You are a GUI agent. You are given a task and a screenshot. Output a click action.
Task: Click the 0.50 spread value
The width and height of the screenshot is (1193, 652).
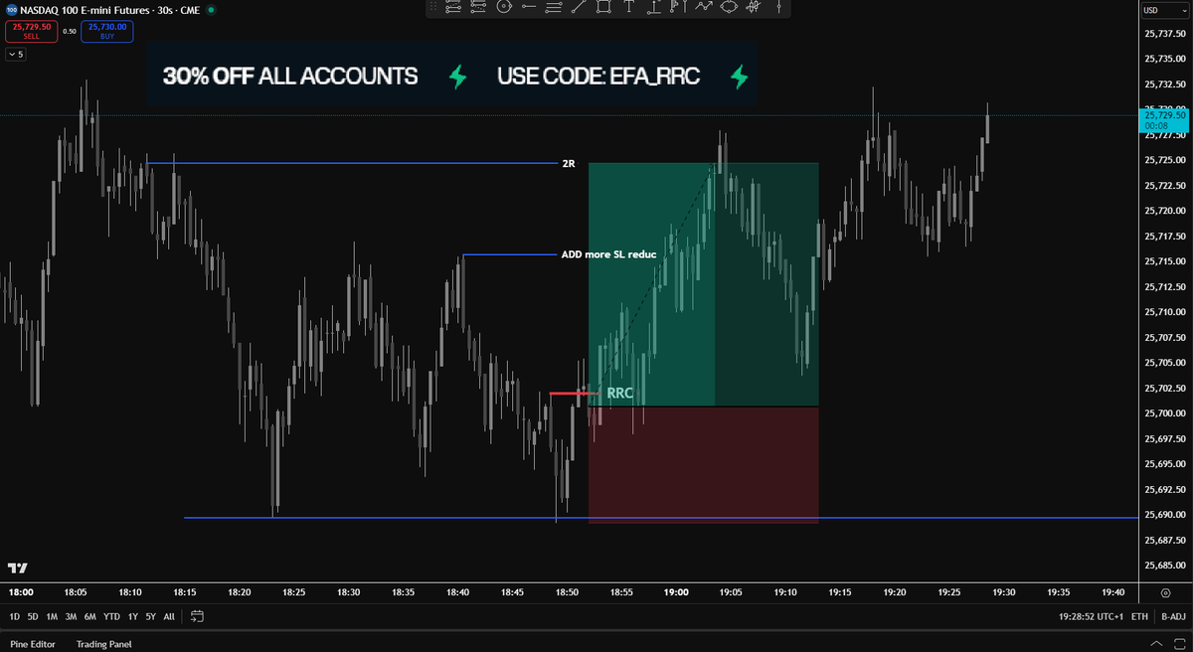pyautogui.click(x=70, y=31)
